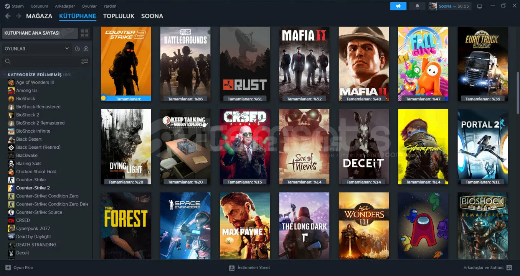Open PUBG Battlegrounds game cover
This screenshot has height=276, width=520.
[x=185, y=64]
